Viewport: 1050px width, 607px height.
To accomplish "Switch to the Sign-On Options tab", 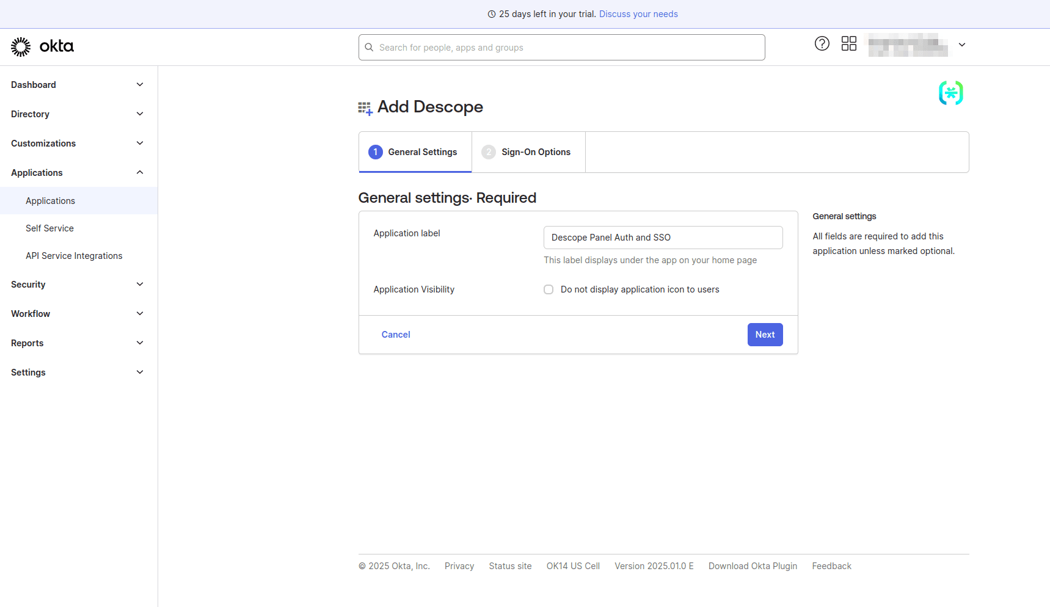I will [535, 151].
